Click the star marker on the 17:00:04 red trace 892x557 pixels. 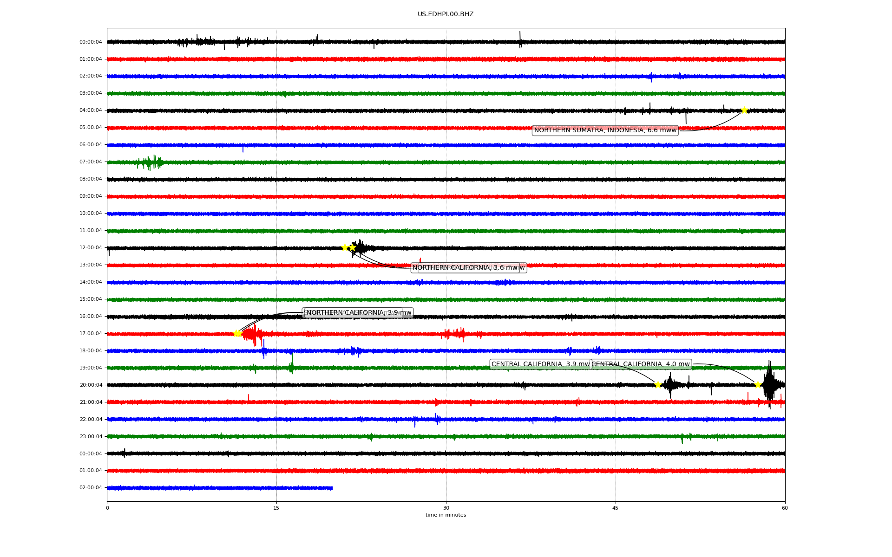(237, 333)
